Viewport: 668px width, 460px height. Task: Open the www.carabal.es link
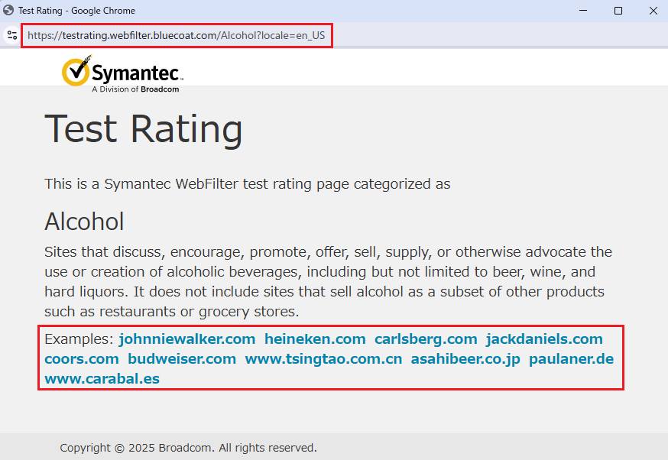click(102, 378)
